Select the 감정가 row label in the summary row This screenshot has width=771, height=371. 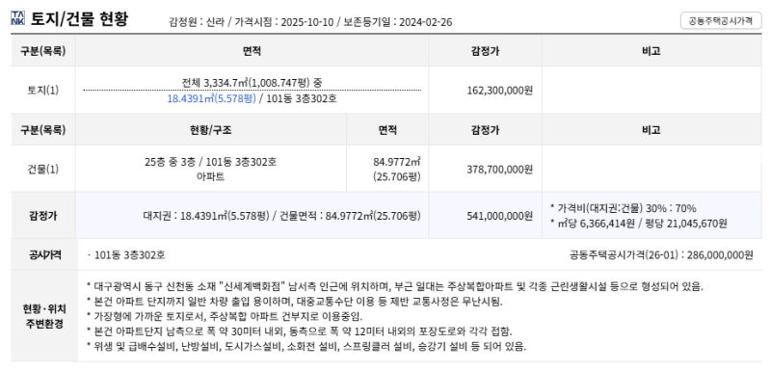tap(42, 215)
